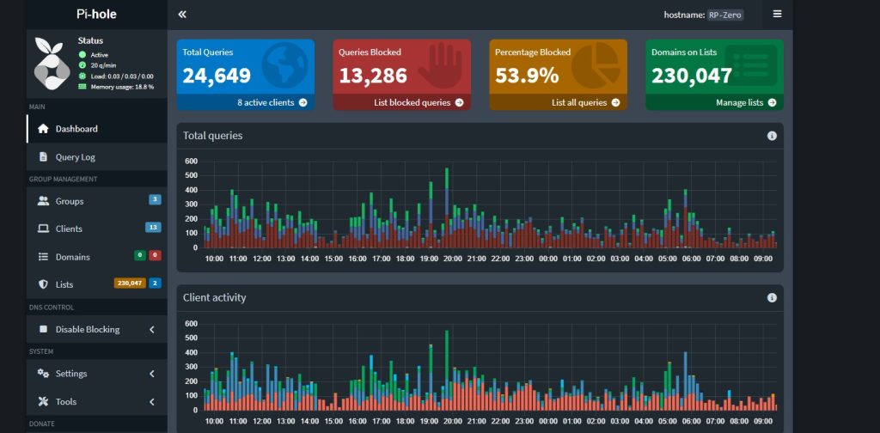Expand the Tools submenu
Image resolution: width=880 pixels, height=433 pixels.
point(151,401)
